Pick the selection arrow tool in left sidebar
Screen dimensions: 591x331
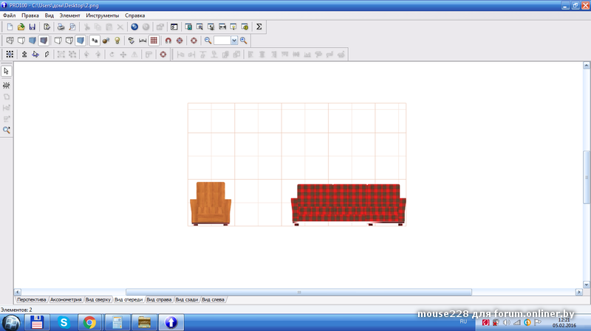coord(7,71)
